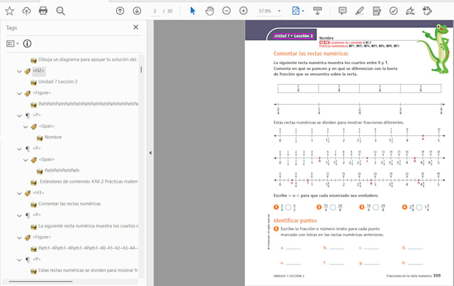
Task: Collapse the Span containing PathPathPathPath
Action: pyautogui.click(x=25, y=160)
